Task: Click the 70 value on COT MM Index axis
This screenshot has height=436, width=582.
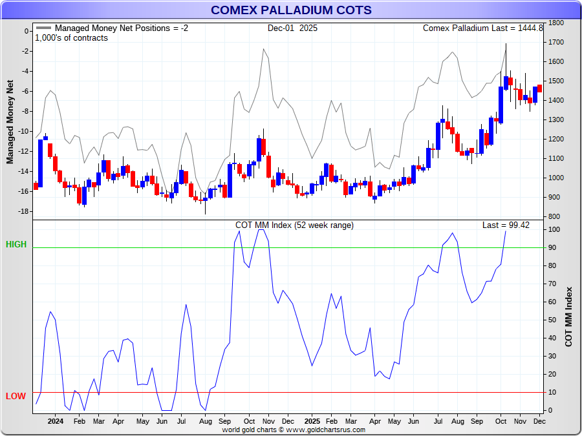Action: coord(552,284)
